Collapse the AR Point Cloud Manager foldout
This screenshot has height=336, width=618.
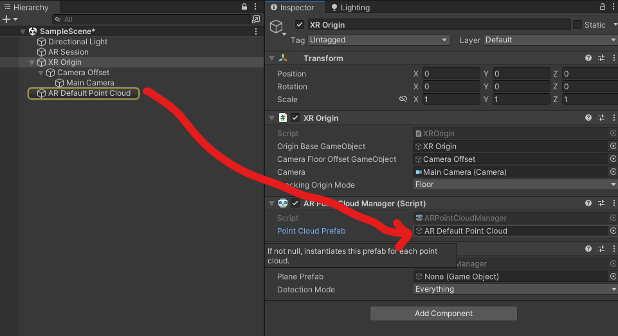(x=271, y=204)
